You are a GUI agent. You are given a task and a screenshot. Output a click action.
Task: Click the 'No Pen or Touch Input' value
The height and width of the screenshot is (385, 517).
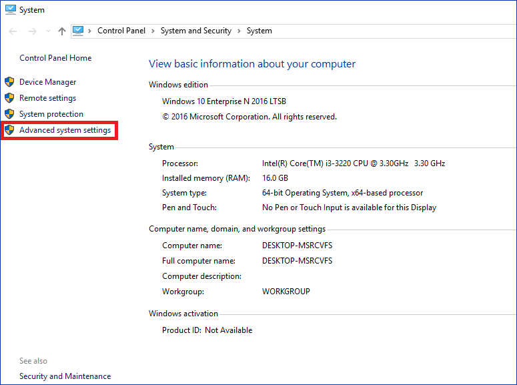coord(349,208)
